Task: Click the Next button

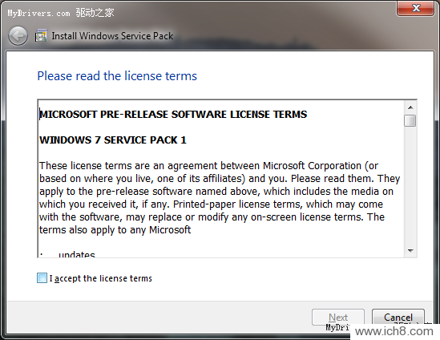Action: tap(338, 318)
